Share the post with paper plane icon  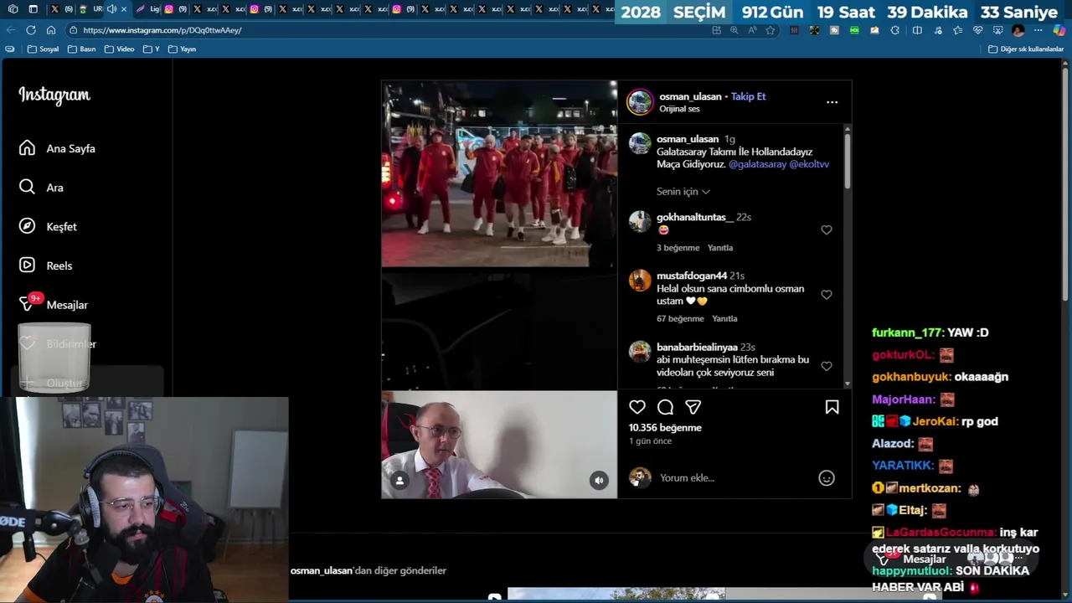click(x=693, y=407)
